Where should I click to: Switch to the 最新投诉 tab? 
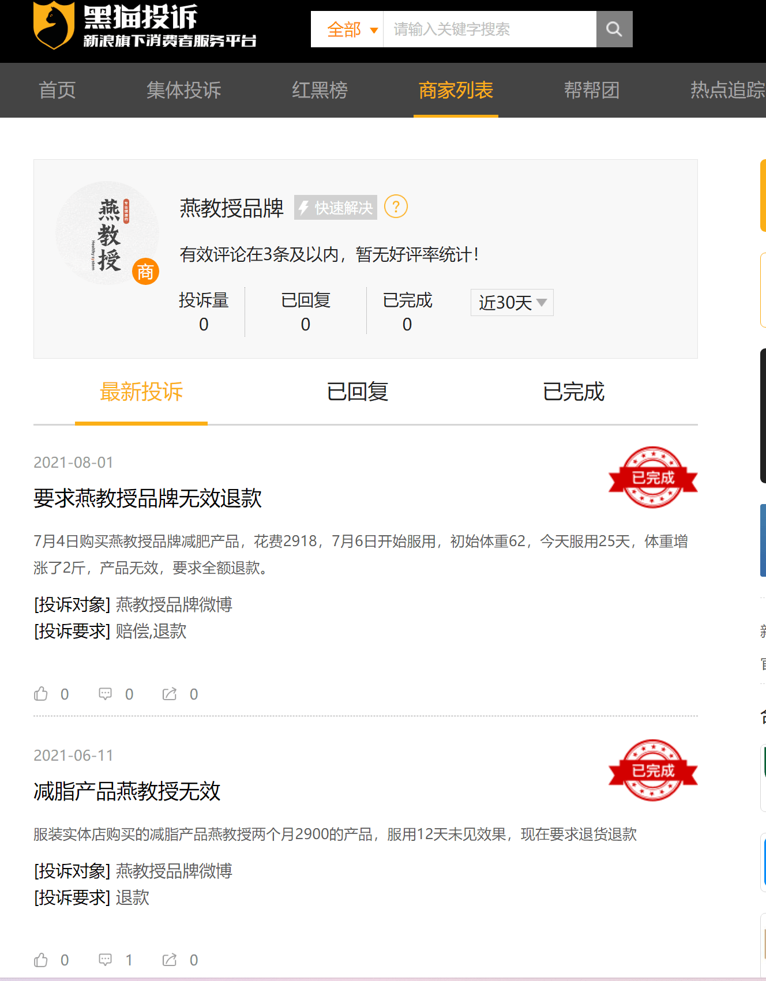coord(141,392)
